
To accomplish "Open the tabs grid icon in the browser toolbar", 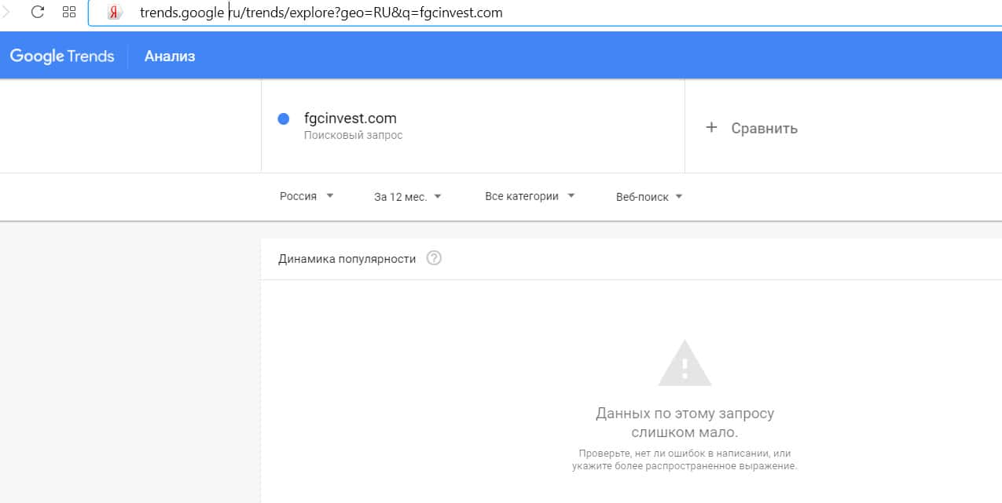I will [69, 13].
